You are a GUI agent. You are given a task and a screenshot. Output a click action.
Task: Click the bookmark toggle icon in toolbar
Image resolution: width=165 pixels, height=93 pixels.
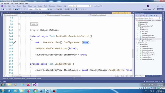(76, 9)
